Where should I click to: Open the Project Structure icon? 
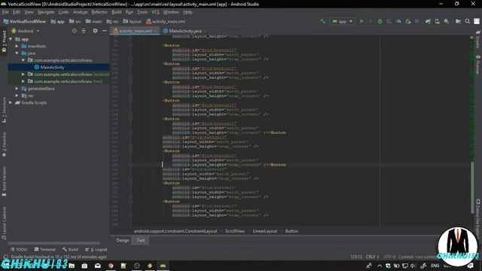(x=458, y=21)
